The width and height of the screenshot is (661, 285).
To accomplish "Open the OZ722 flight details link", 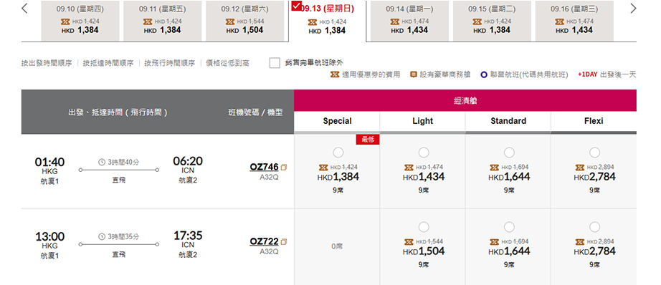I will pyautogui.click(x=264, y=241).
